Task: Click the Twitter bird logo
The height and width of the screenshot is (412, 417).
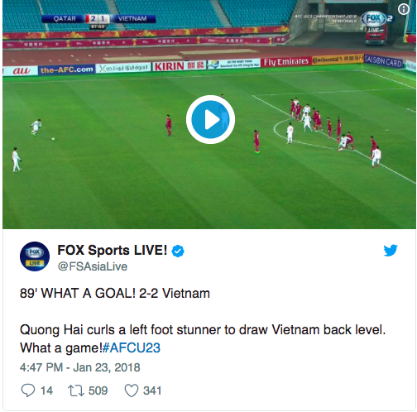Action: coord(391,250)
